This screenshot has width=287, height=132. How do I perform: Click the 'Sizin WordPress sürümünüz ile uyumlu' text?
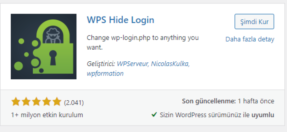click(x=217, y=115)
